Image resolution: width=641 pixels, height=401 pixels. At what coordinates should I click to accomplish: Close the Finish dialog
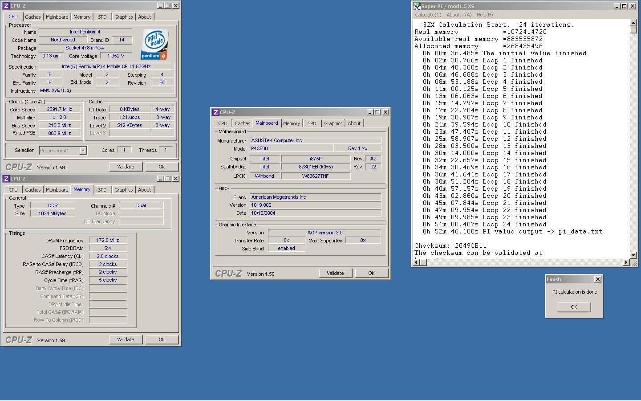[597, 279]
